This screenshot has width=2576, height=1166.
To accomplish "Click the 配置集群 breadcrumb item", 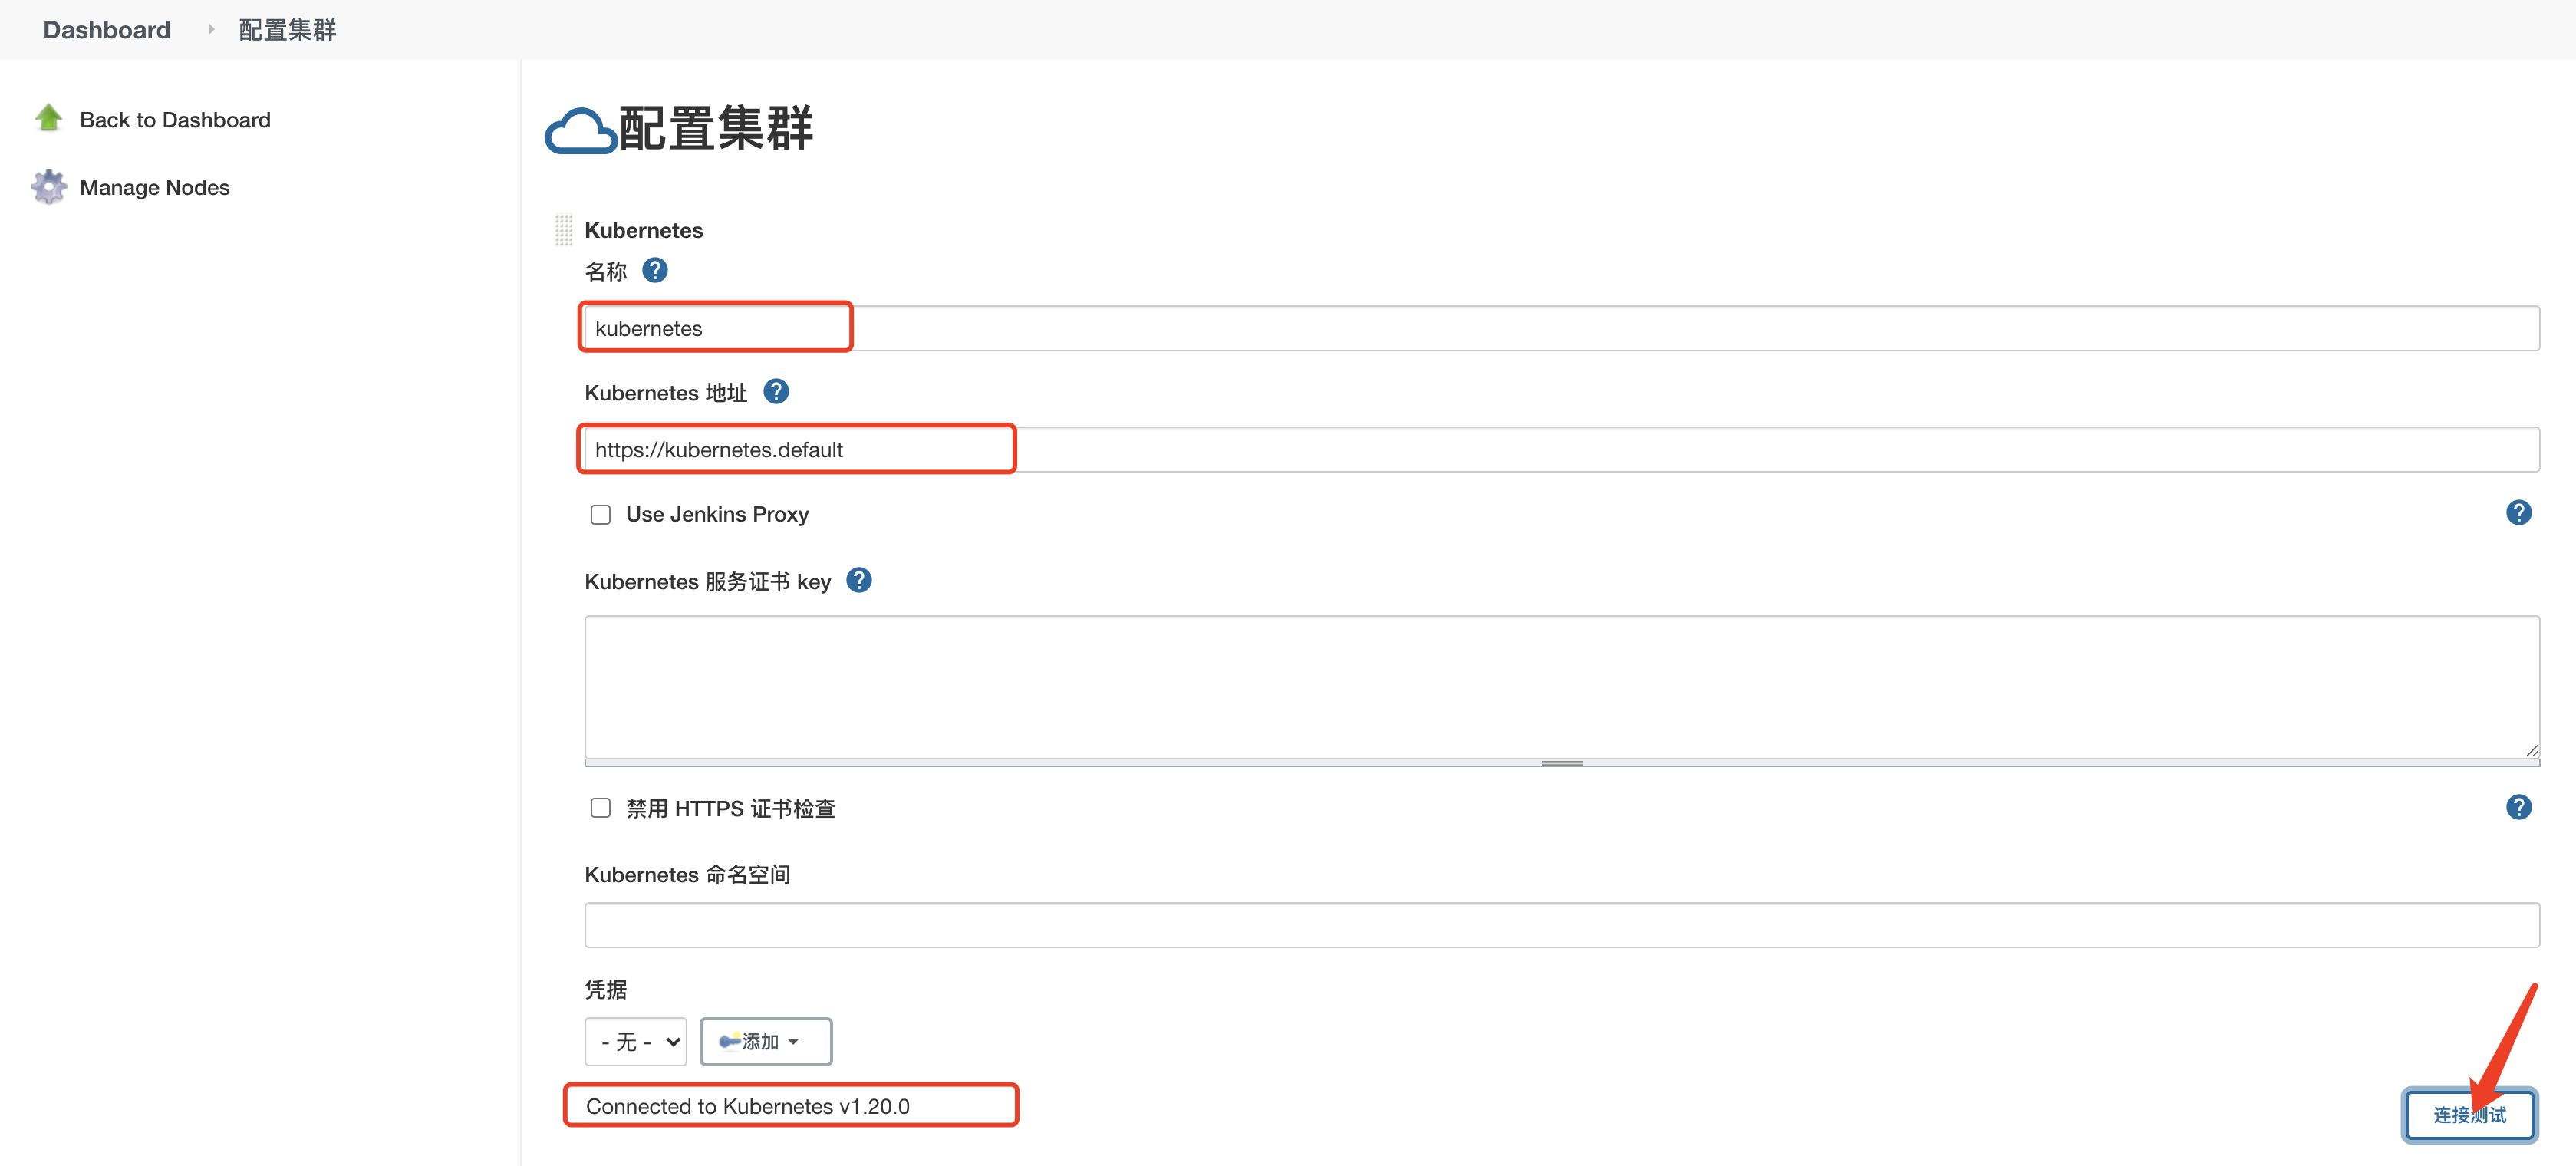I will coord(287,30).
